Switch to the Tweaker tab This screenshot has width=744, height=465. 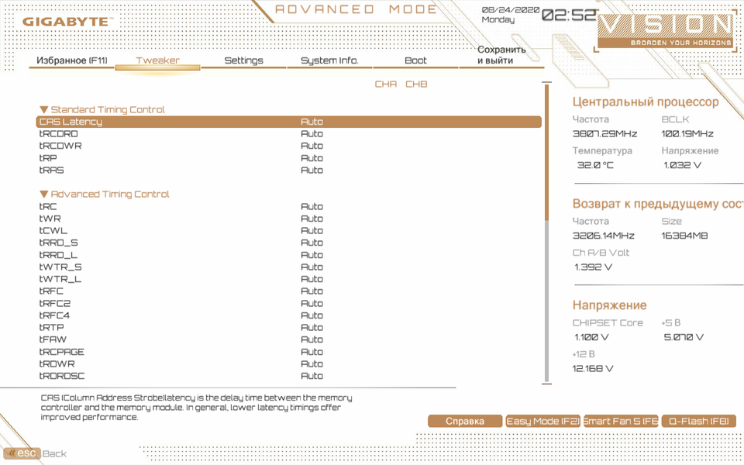(x=157, y=60)
